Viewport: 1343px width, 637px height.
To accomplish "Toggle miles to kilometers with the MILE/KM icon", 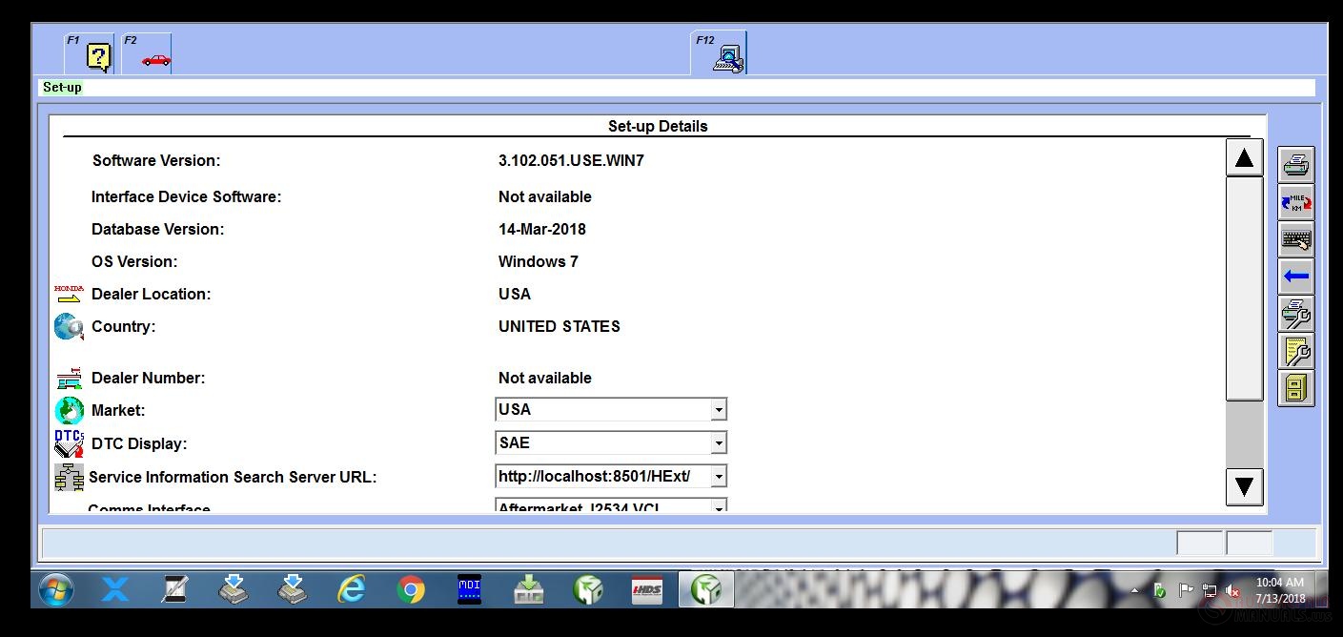I will 1295,201.
